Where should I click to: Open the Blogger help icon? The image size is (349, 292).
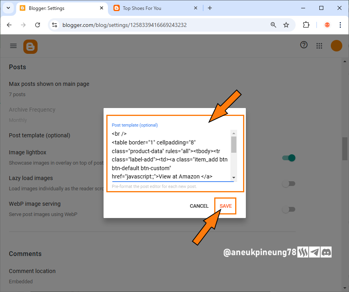click(304, 45)
